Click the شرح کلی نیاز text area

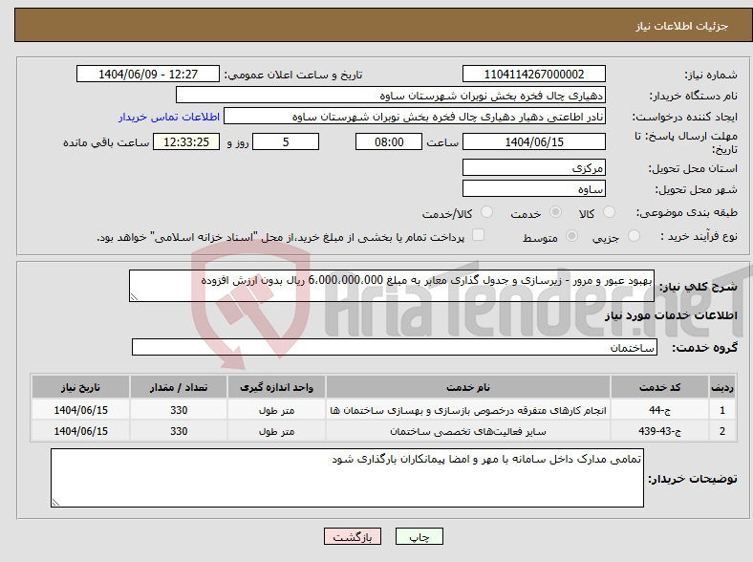tap(392, 286)
